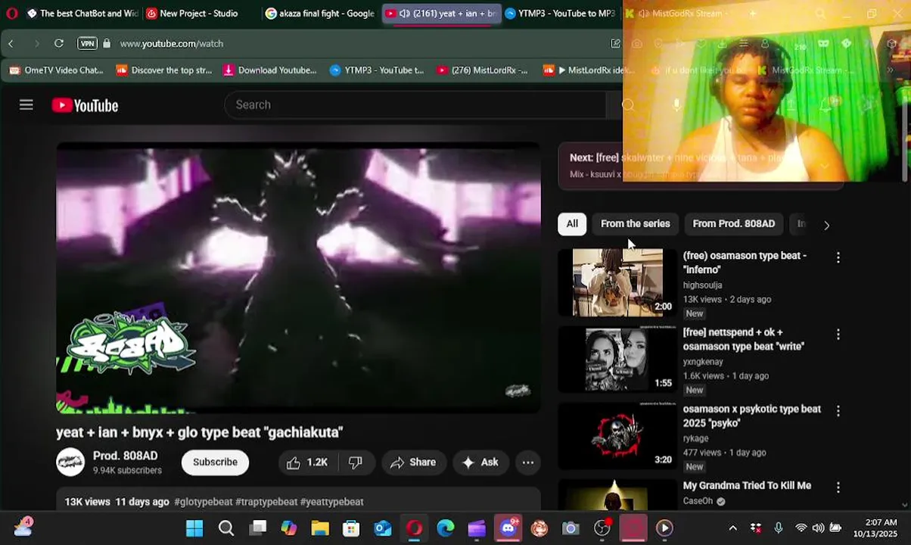Click the Prod. 808AD channel name
This screenshot has height=545, width=911.
pyautogui.click(x=125, y=456)
